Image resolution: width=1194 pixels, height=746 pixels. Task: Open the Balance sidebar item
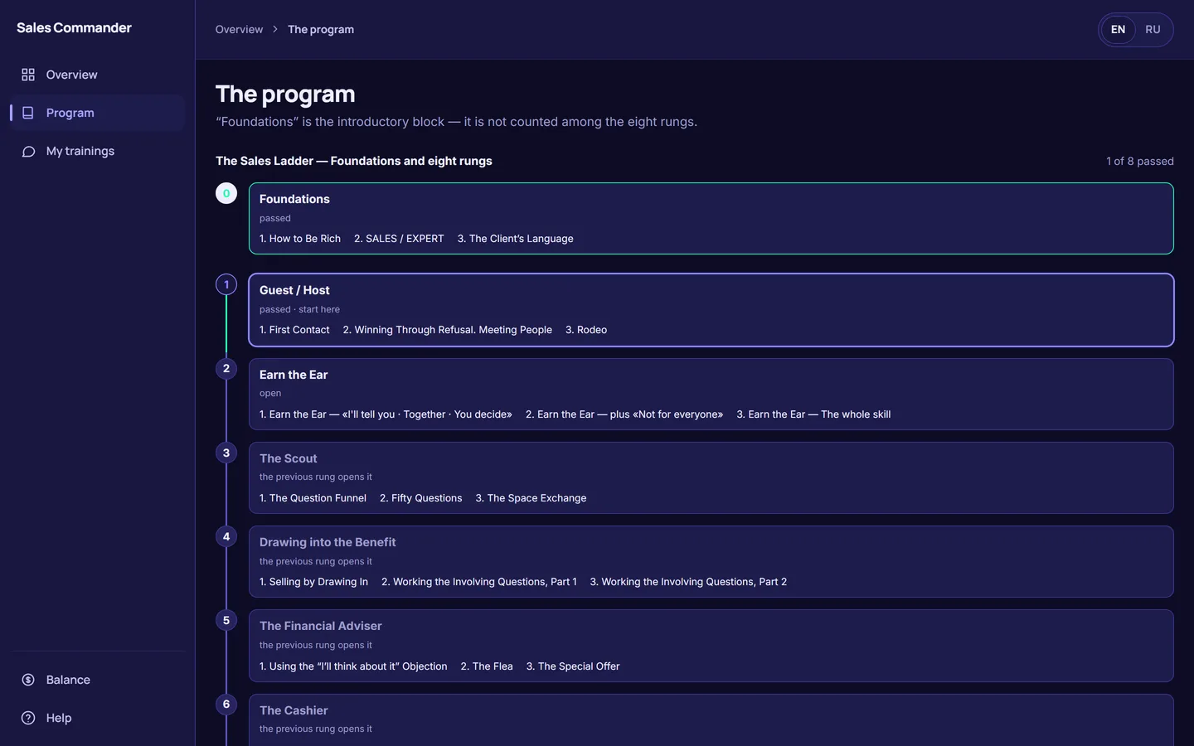(x=97, y=680)
